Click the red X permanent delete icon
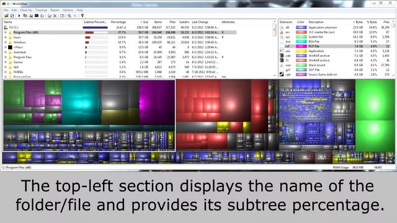The height and width of the screenshot is (223, 397). pos(55,15)
